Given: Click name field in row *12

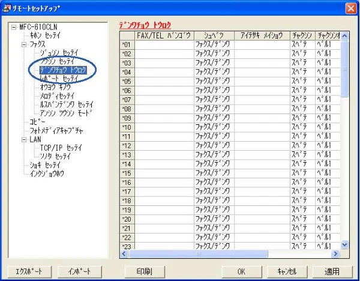Looking at the screenshot, I should [x=262, y=146].
